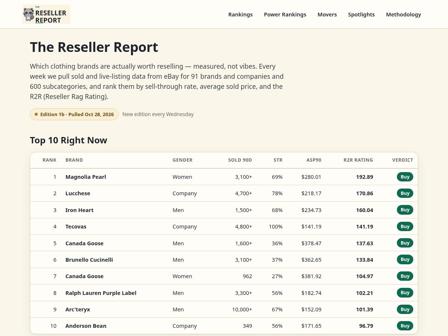448x336 pixels.
Task: Open the Anderson Bean brand entry
Action: pyautogui.click(x=86, y=326)
